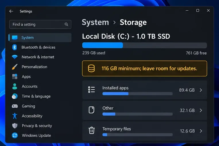Click the Privacy shield icon

(x=15, y=126)
